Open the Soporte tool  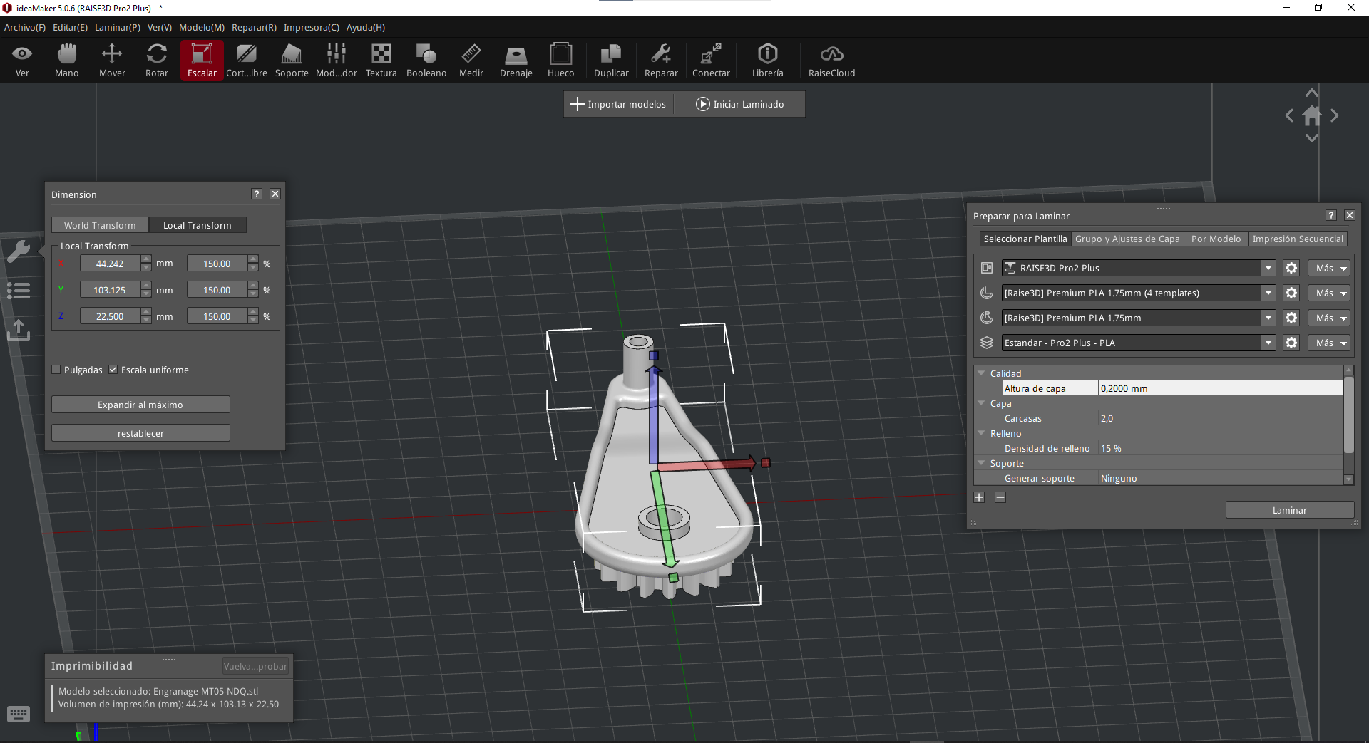pyautogui.click(x=292, y=61)
